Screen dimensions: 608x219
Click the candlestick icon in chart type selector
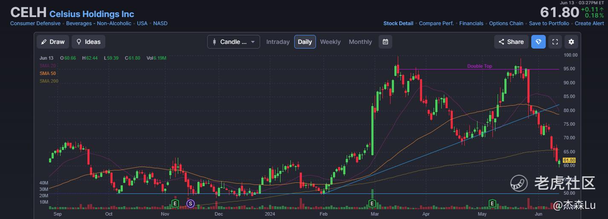coord(214,42)
